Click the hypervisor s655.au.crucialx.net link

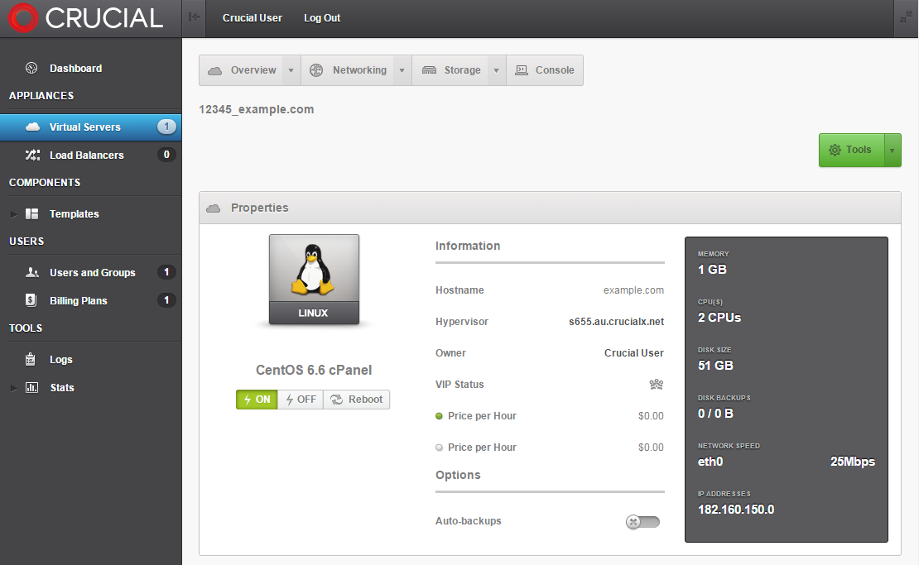point(617,322)
